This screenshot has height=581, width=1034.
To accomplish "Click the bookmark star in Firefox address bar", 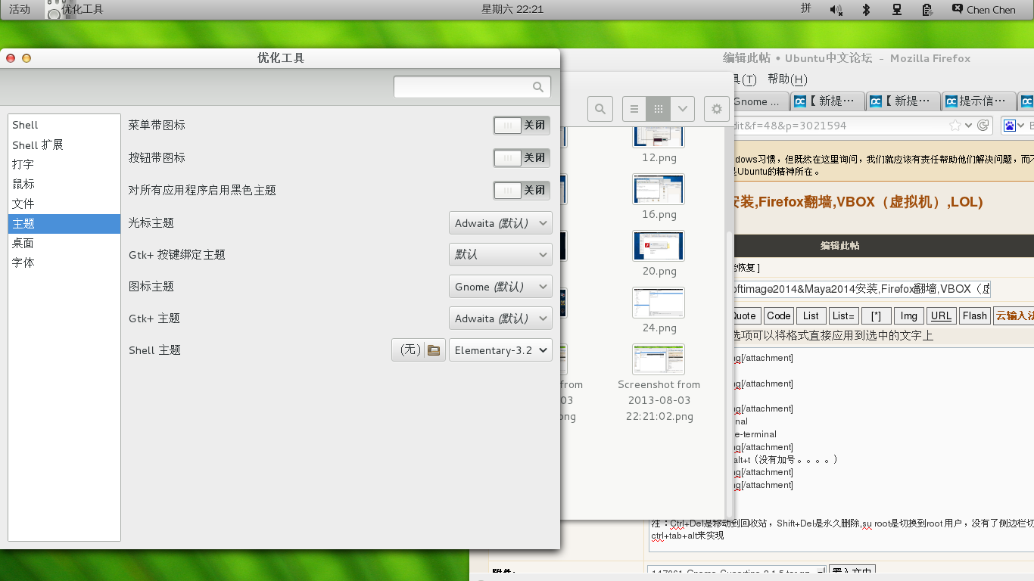I will click(955, 126).
